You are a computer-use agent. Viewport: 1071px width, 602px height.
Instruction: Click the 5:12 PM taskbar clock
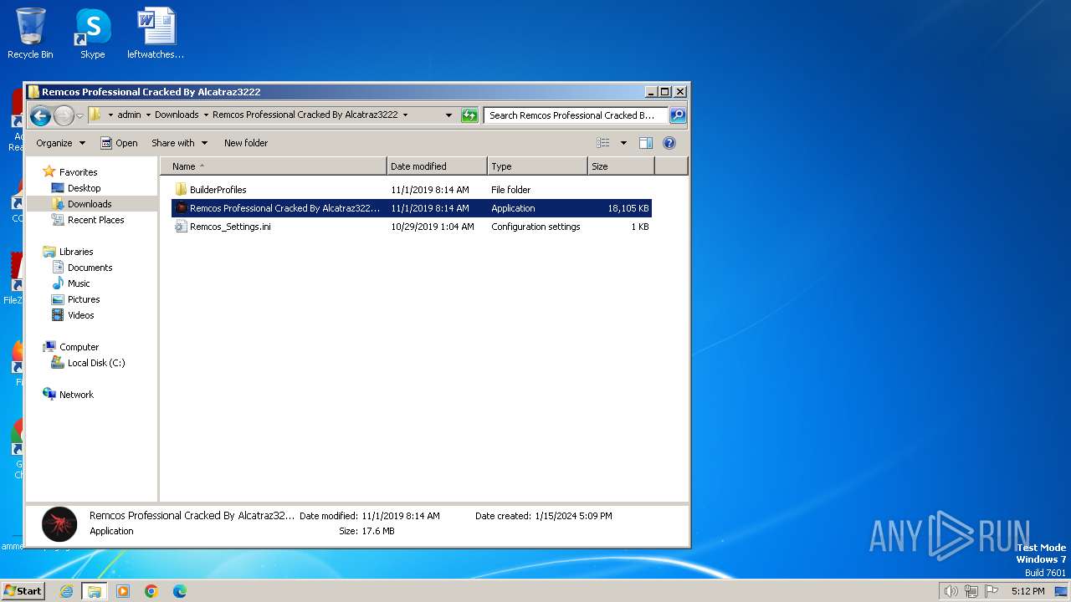pos(1027,591)
